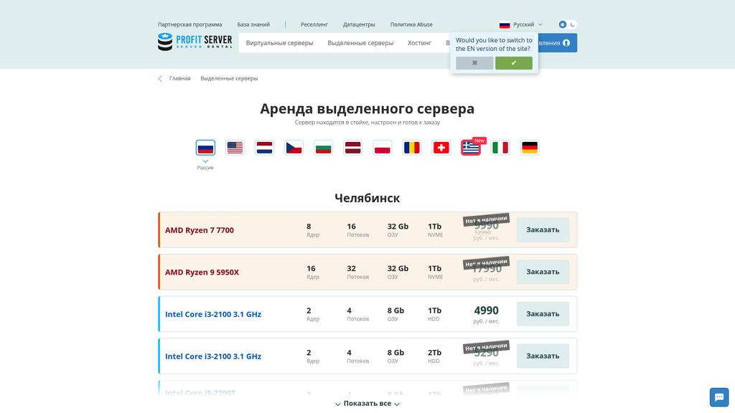This screenshot has width=735, height=413.
Task: Open the chat widget bubble
Action: click(x=718, y=397)
